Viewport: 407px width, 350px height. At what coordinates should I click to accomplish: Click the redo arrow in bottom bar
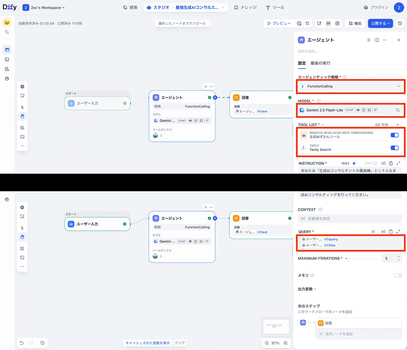[x=31, y=343]
